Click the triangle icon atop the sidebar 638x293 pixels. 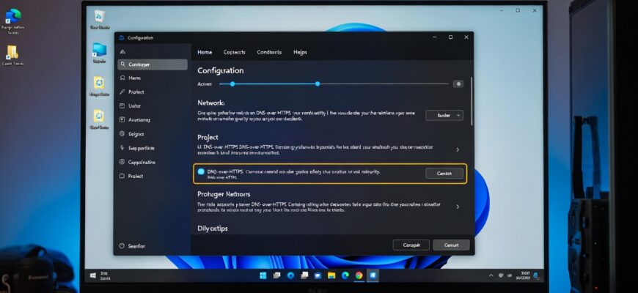click(x=122, y=52)
